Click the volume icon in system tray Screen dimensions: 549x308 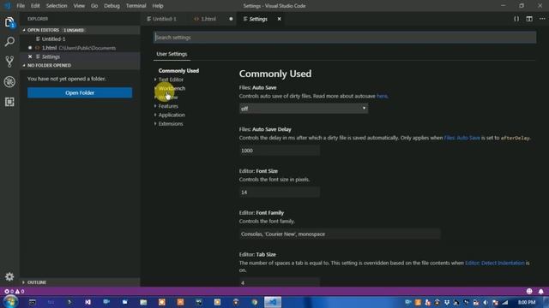[x=486, y=302]
